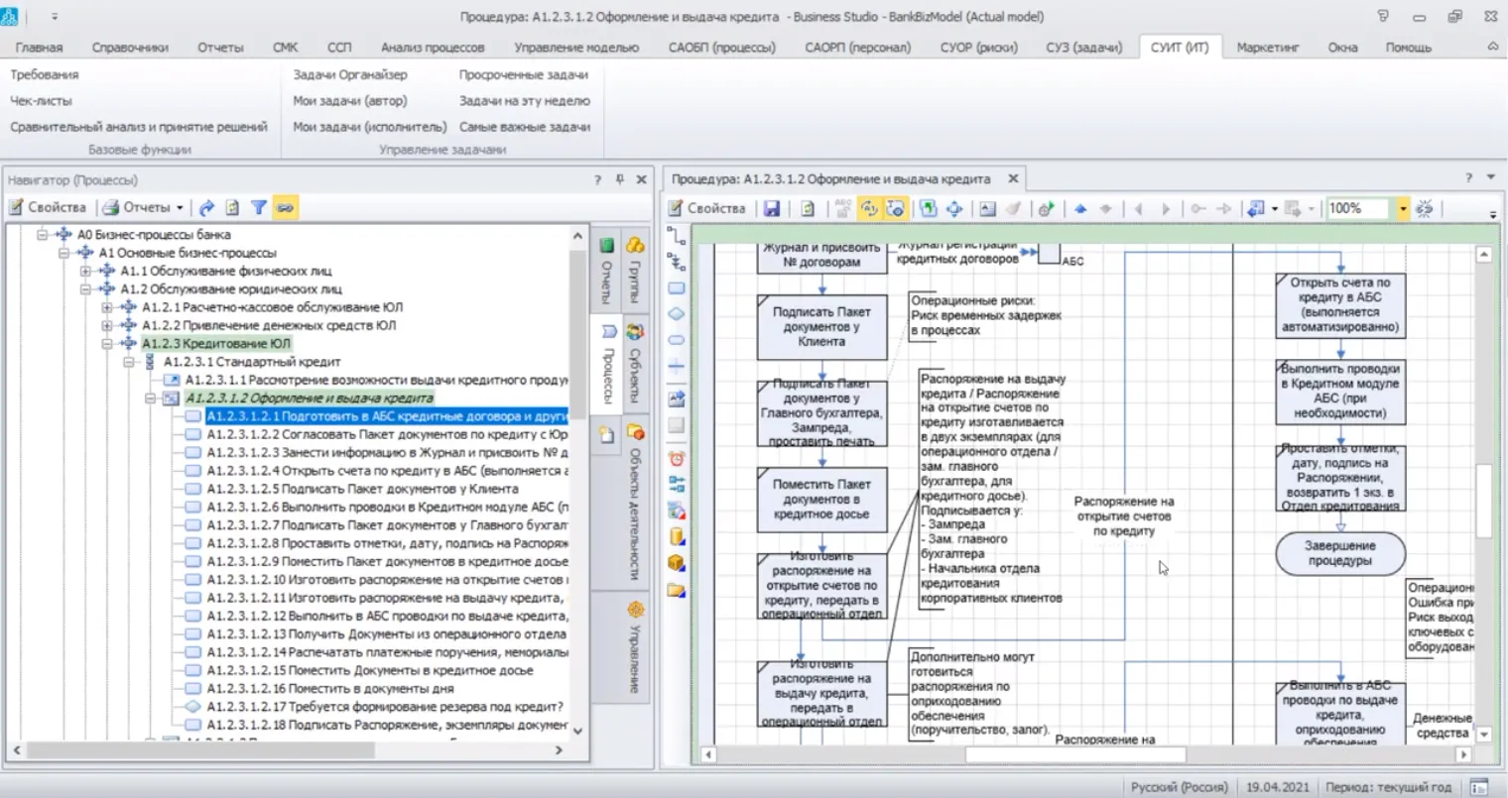Click Русский (Россия) in status bar
Viewport: 1508px width, 798px height.
(x=1179, y=786)
